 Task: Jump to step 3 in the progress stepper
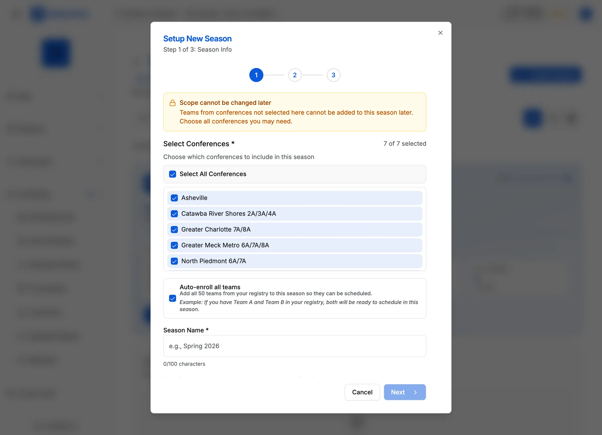pyautogui.click(x=333, y=75)
